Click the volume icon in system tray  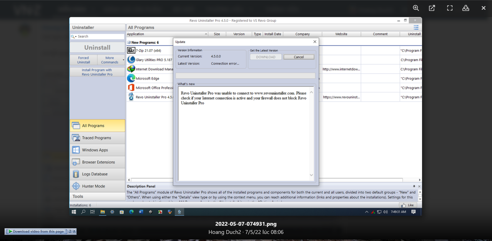tap(386, 212)
